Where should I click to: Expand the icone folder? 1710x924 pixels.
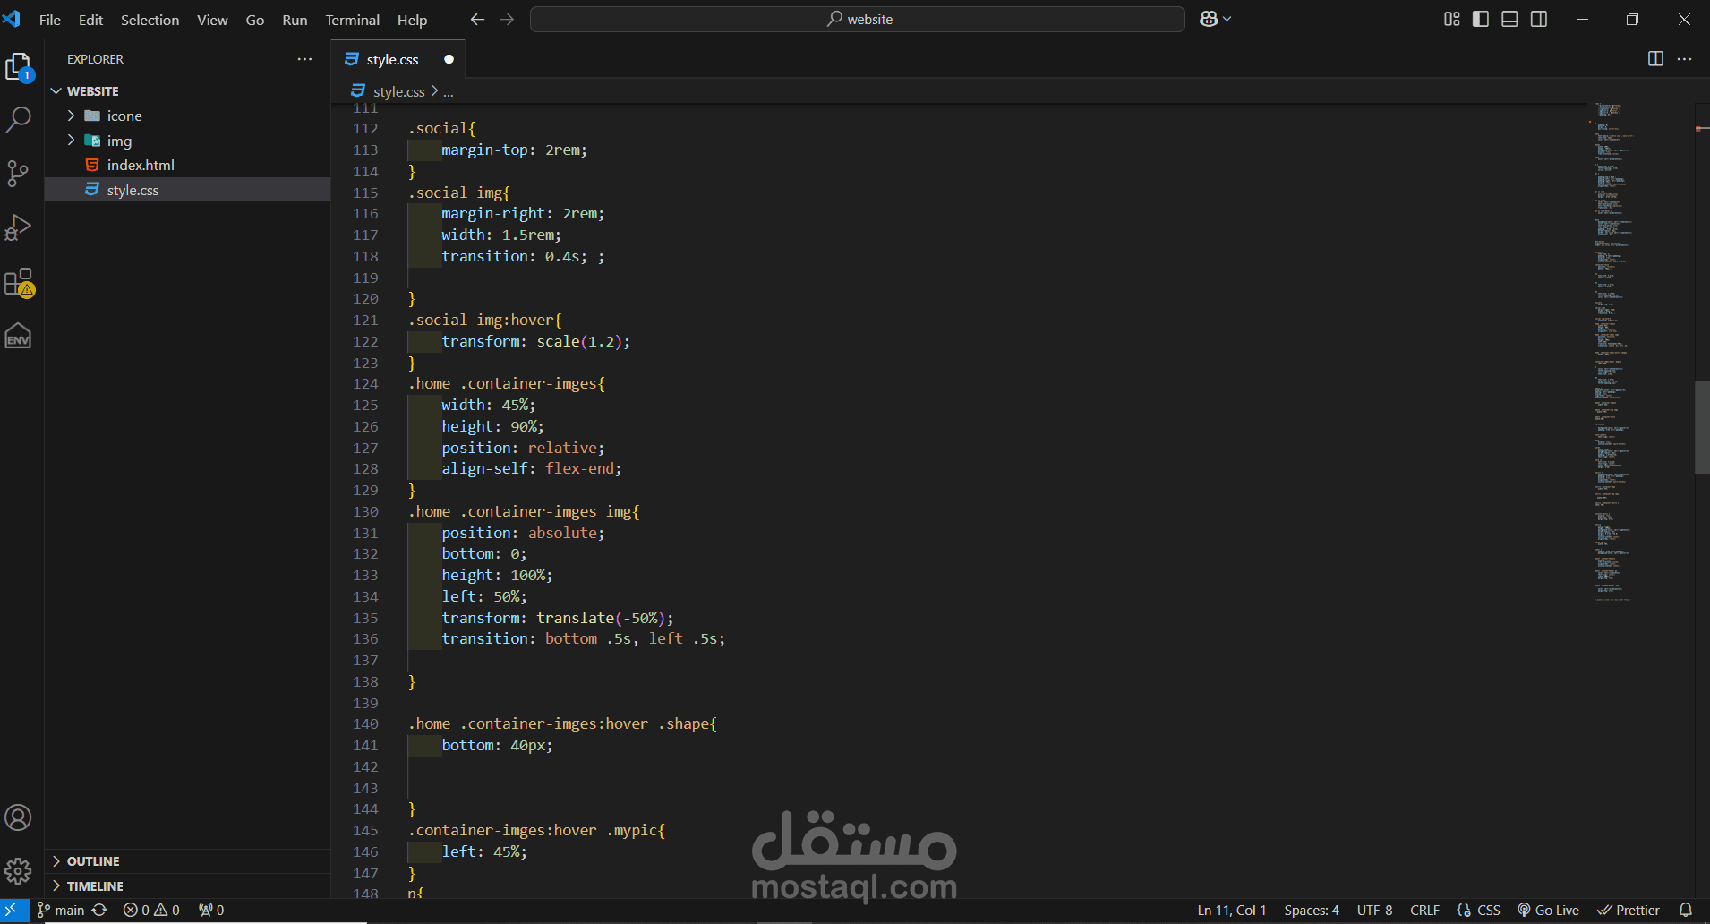pos(71,115)
